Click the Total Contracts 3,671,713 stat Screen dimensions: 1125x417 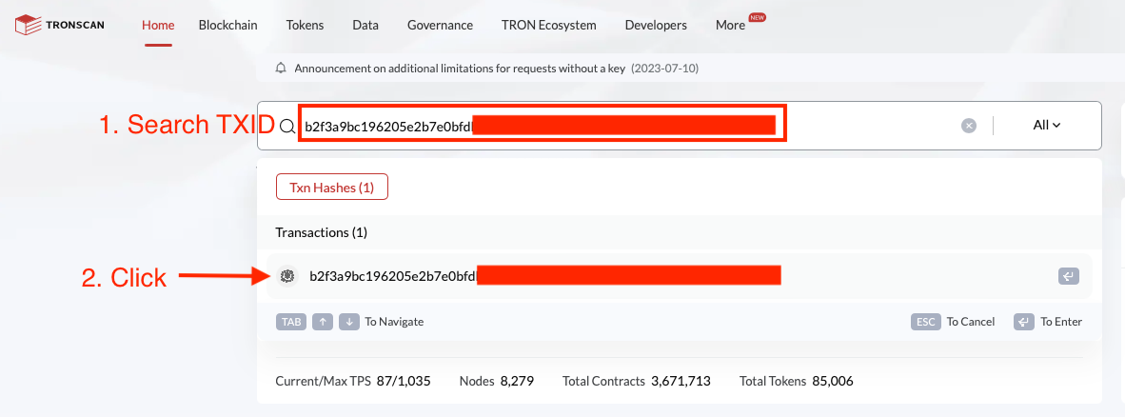pos(637,381)
